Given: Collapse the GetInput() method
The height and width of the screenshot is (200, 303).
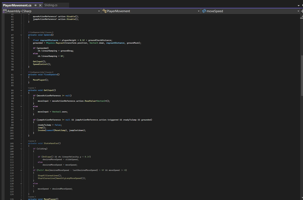Looking at the screenshot, I should point(21,90).
